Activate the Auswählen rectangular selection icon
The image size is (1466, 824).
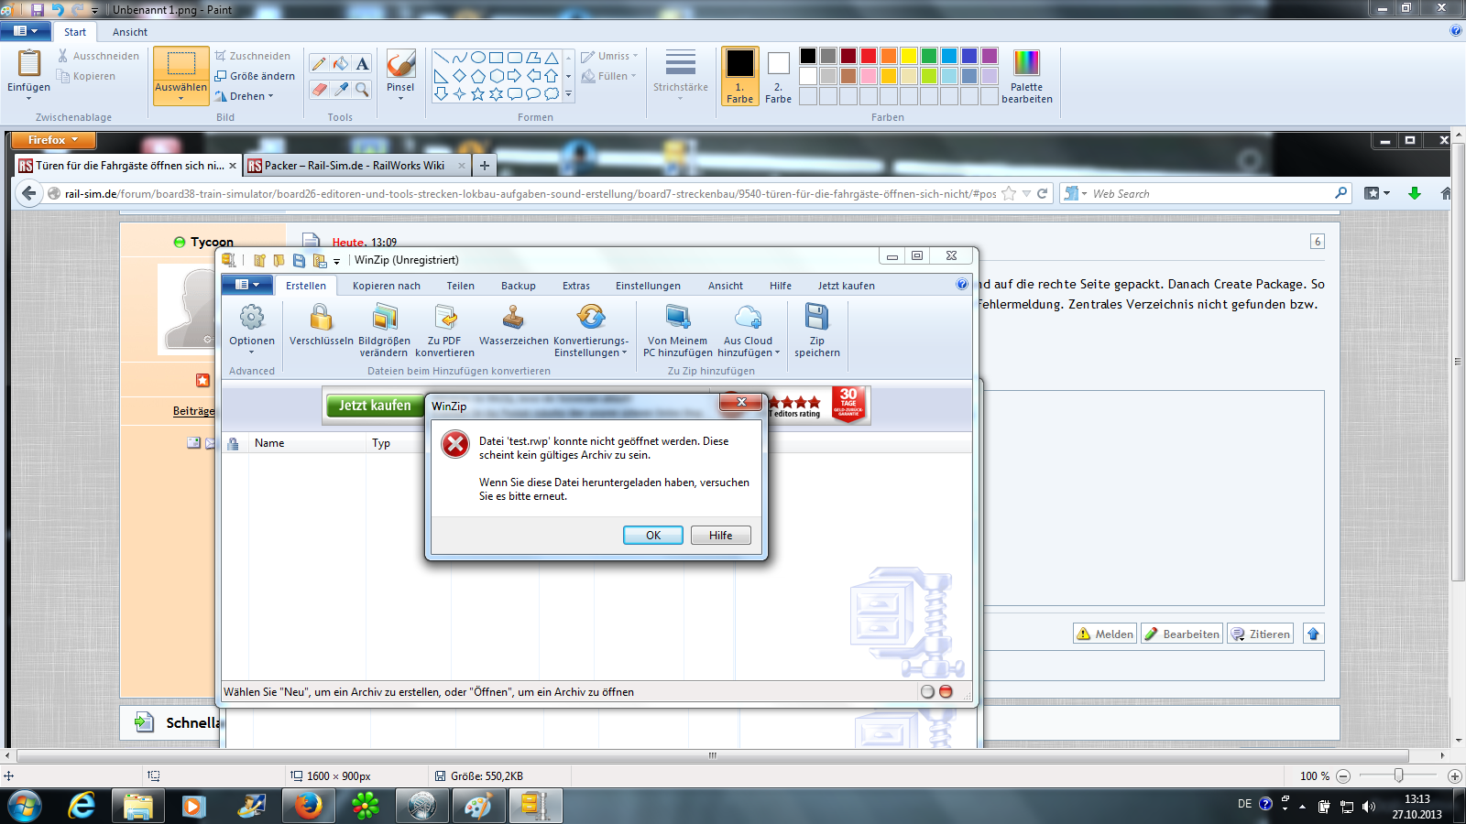pyautogui.click(x=181, y=63)
